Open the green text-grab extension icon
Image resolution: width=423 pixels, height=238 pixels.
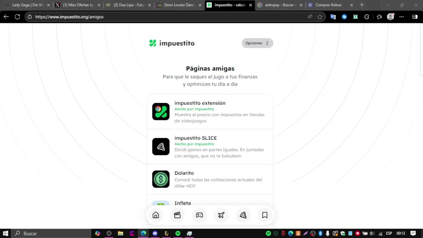pos(356,17)
